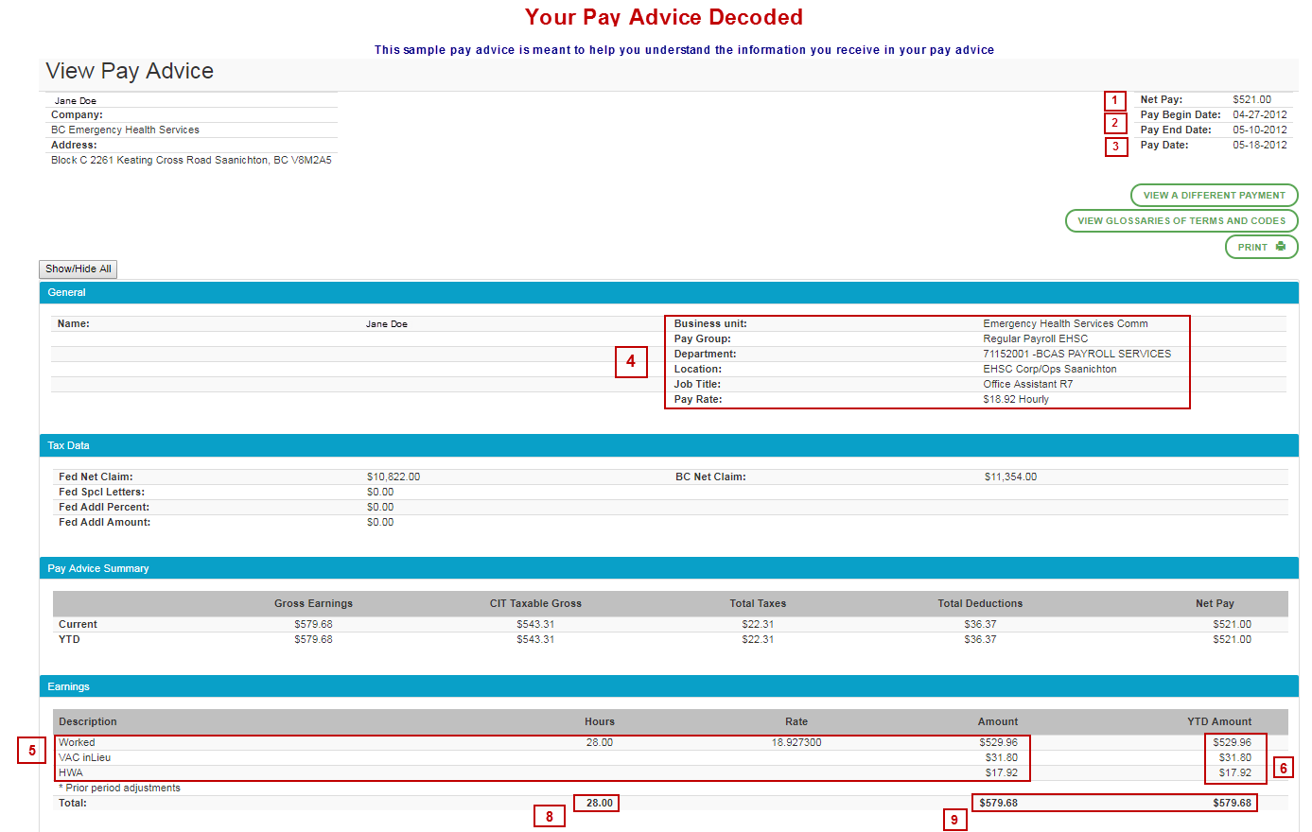The image size is (1312, 832).
Task: Click the Gross Earnings column header
Action: click(313, 604)
